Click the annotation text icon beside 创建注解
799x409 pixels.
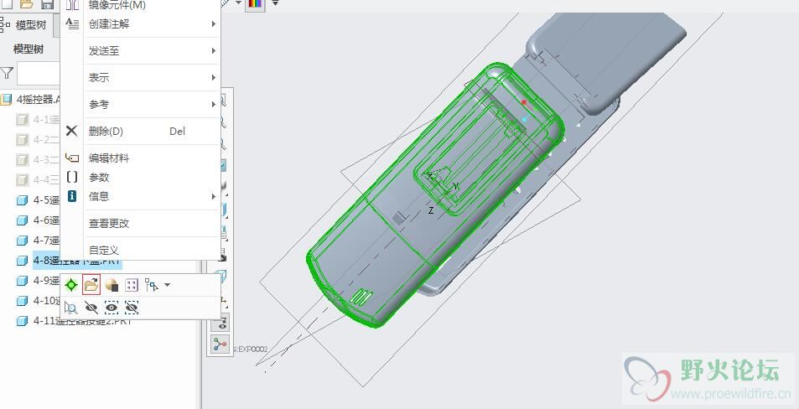coord(72,23)
